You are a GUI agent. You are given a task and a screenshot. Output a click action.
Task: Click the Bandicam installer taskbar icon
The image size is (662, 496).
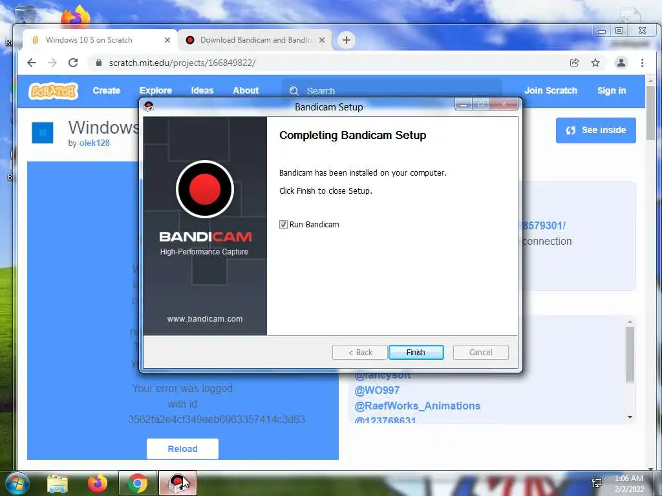178,483
